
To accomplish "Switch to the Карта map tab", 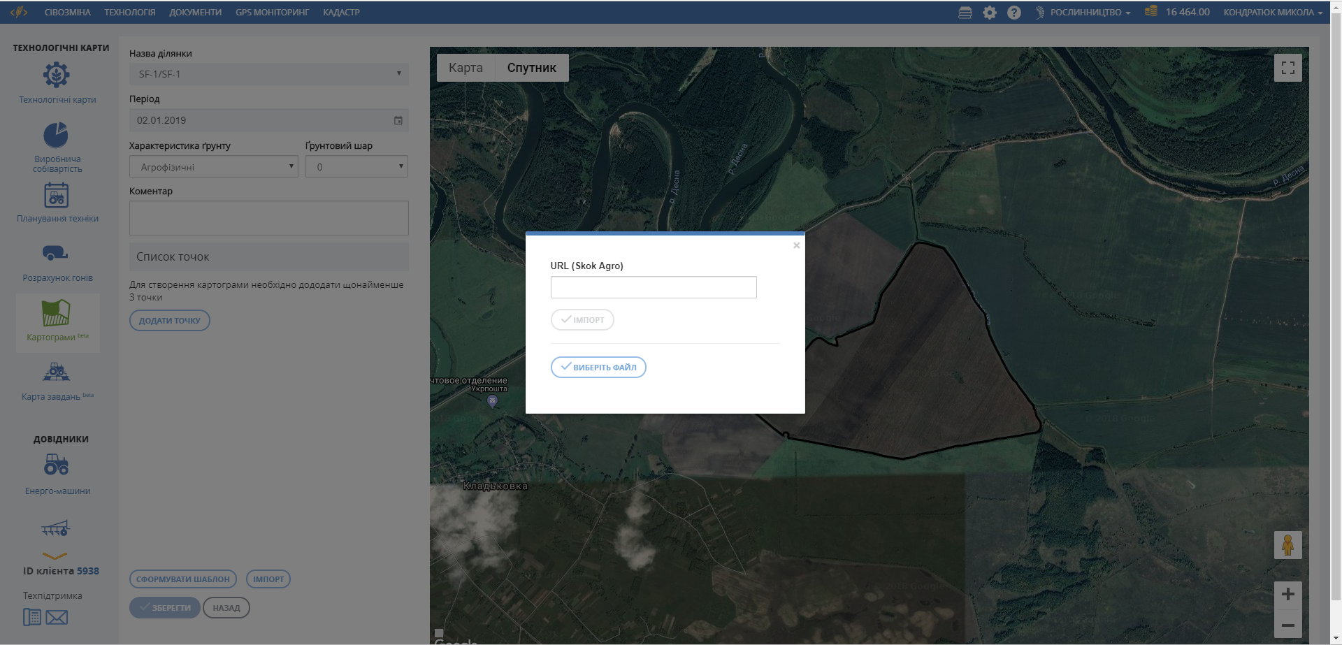I will pos(466,68).
